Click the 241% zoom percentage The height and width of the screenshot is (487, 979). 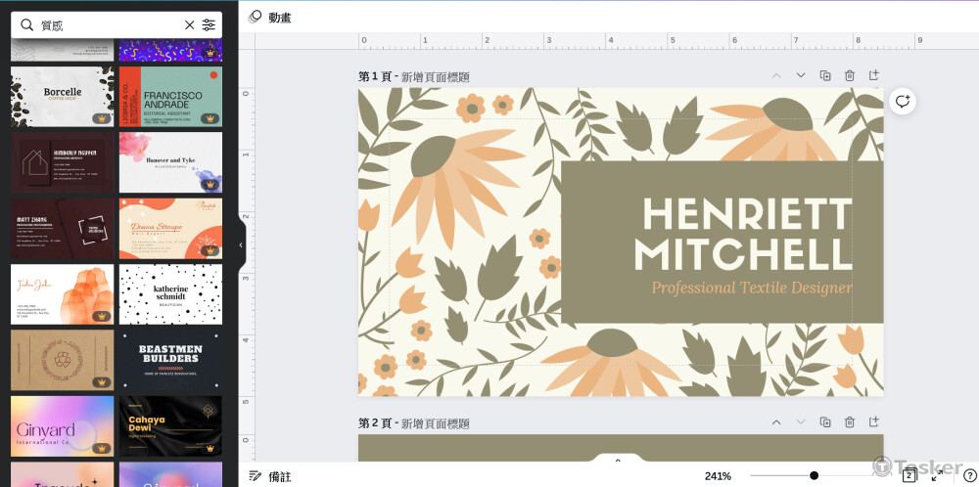[x=718, y=476]
